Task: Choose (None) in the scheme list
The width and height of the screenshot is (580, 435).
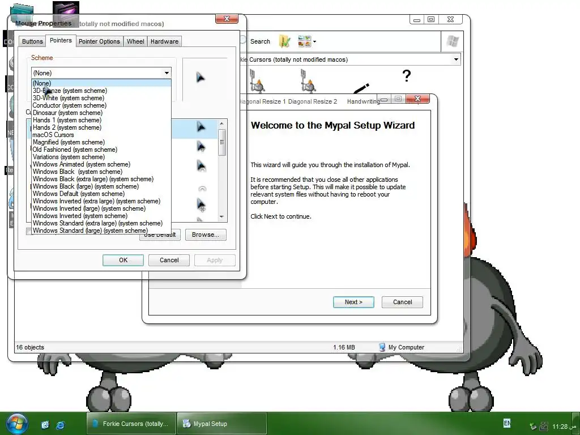Action: pos(101,83)
